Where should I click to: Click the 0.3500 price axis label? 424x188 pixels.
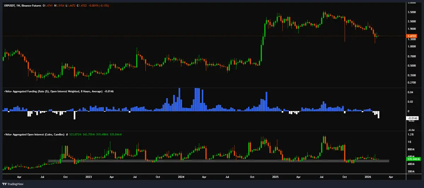click(412, 76)
